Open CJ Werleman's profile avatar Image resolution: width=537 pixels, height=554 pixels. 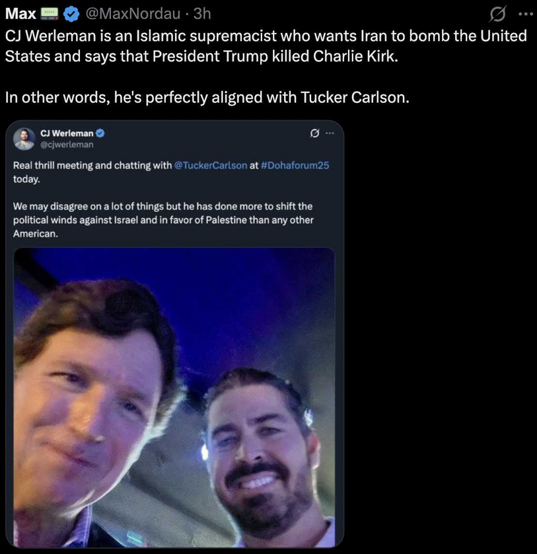pos(24,139)
